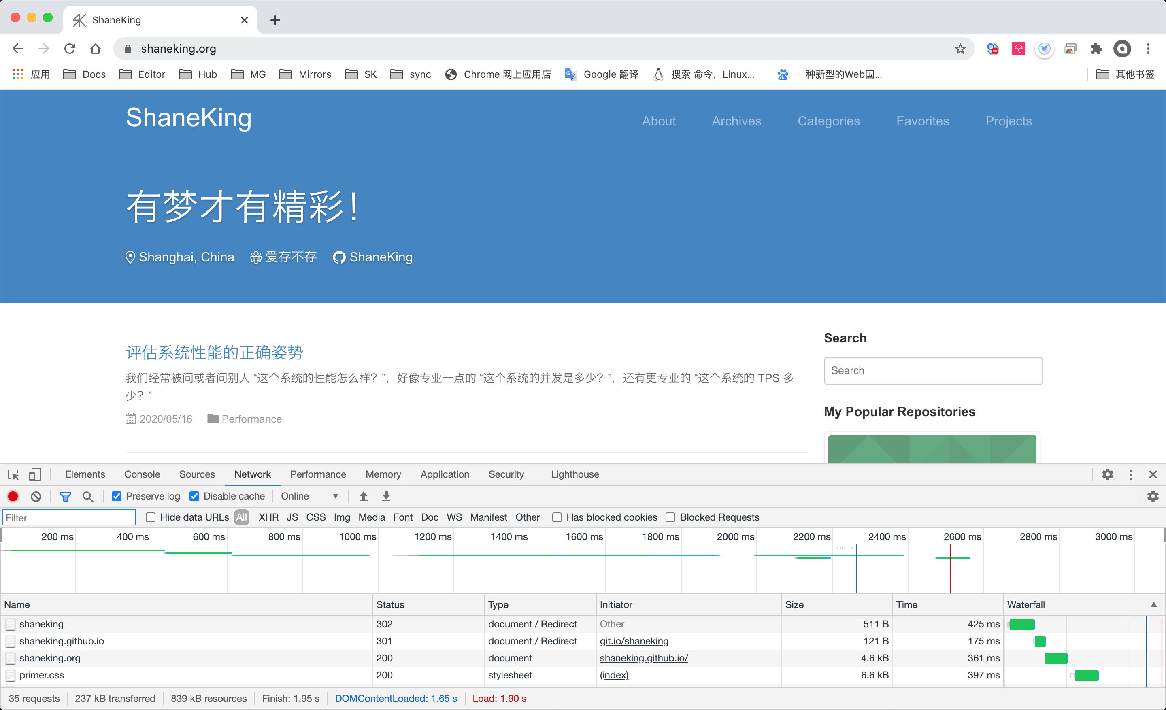Open the Performance category link
Viewport: 1166px width, 710px height.
click(x=251, y=419)
